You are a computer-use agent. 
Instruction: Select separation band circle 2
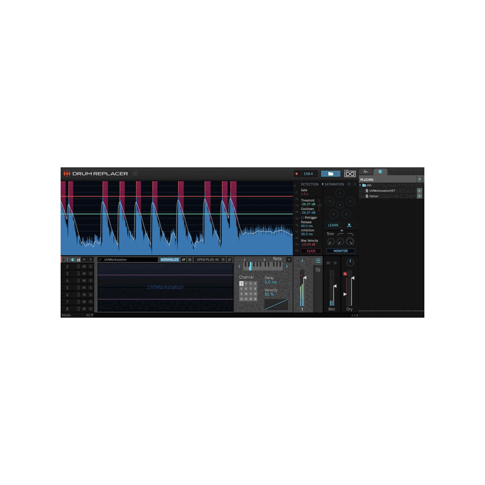(x=350, y=201)
